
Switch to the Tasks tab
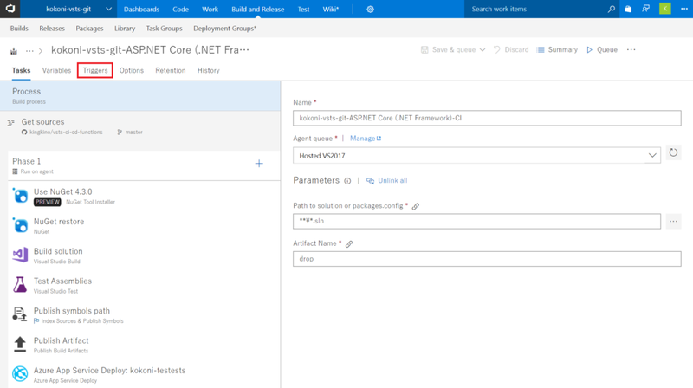(21, 70)
